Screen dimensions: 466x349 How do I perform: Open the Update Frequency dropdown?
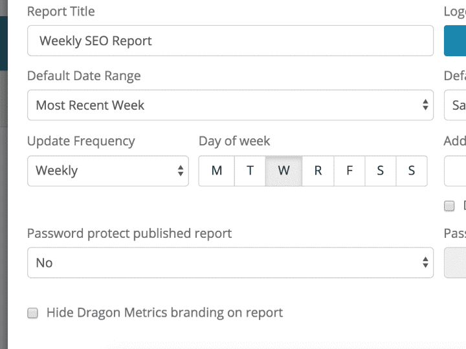(x=107, y=171)
